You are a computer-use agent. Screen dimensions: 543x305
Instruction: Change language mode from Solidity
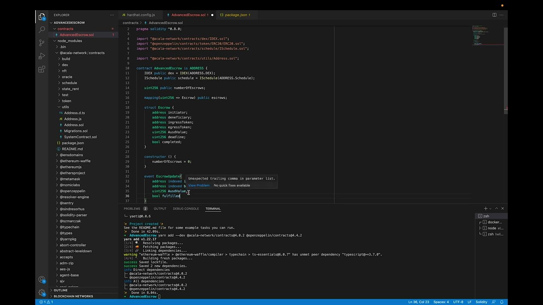coord(481,302)
